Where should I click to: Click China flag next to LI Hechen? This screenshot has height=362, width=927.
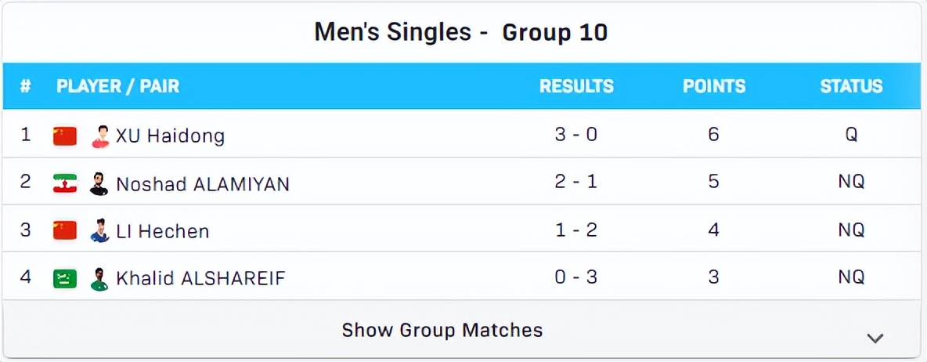[65, 230]
